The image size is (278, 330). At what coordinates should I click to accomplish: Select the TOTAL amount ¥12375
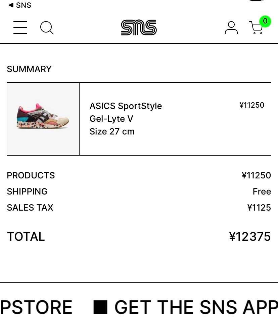[x=250, y=236]
